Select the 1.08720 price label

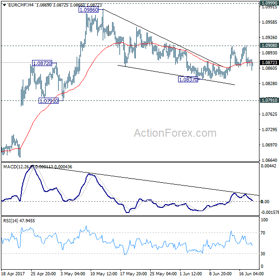pos(42,63)
